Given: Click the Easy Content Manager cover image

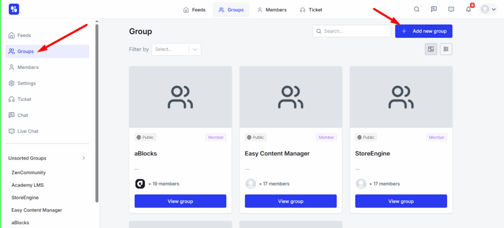Looking at the screenshot, I should [x=290, y=97].
